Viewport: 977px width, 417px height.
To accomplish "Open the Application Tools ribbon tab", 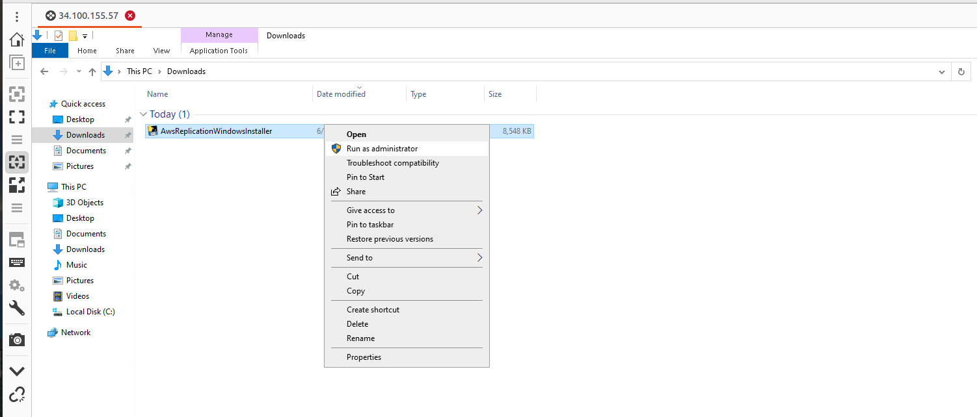I will [x=219, y=51].
